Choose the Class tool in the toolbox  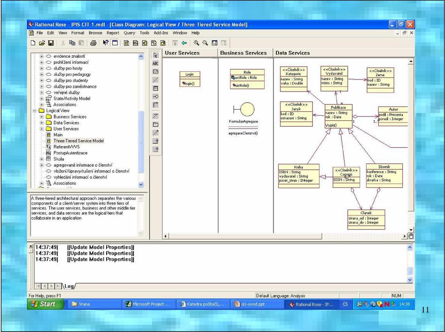[x=156, y=88]
